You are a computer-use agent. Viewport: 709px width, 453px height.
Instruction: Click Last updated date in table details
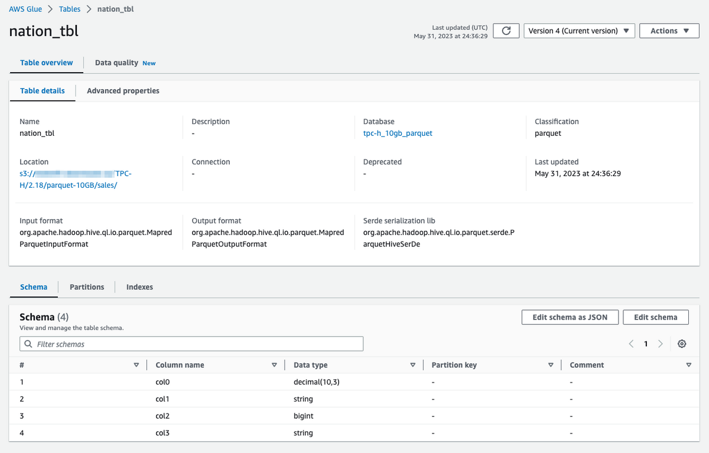tap(578, 174)
